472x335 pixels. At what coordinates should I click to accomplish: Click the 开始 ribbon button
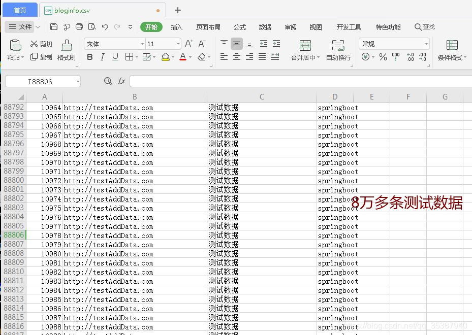coord(151,27)
